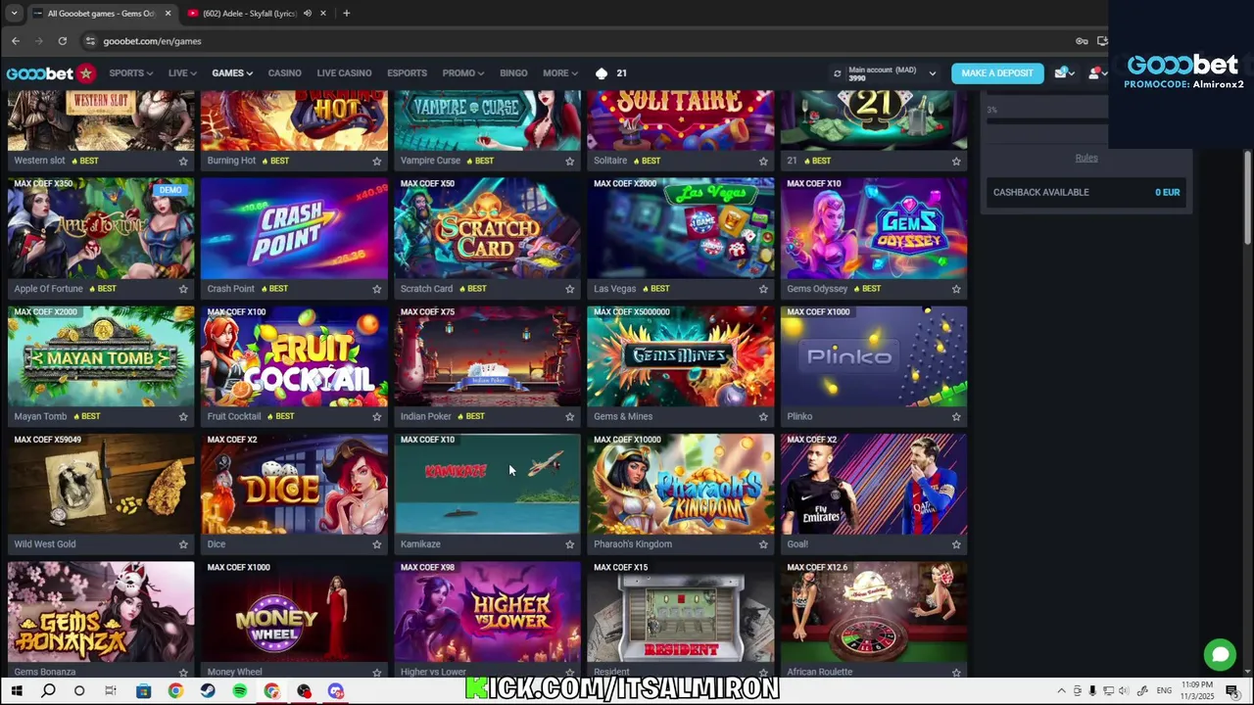
Task: Click the star icon for Mayan Tomb
Action: [183, 417]
